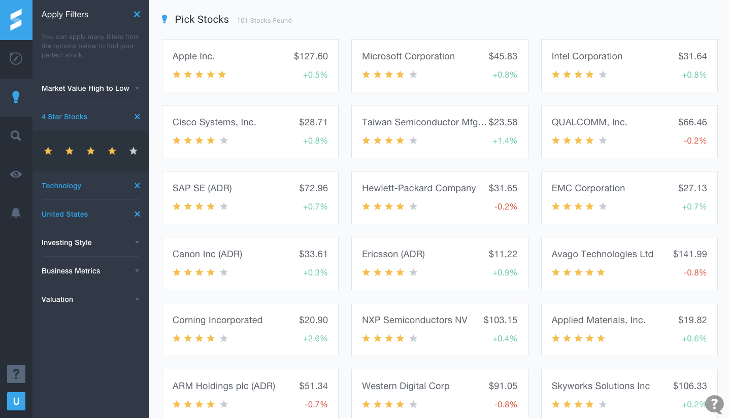Remove the Technology filter
This screenshot has width=729, height=418.
[137, 186]
